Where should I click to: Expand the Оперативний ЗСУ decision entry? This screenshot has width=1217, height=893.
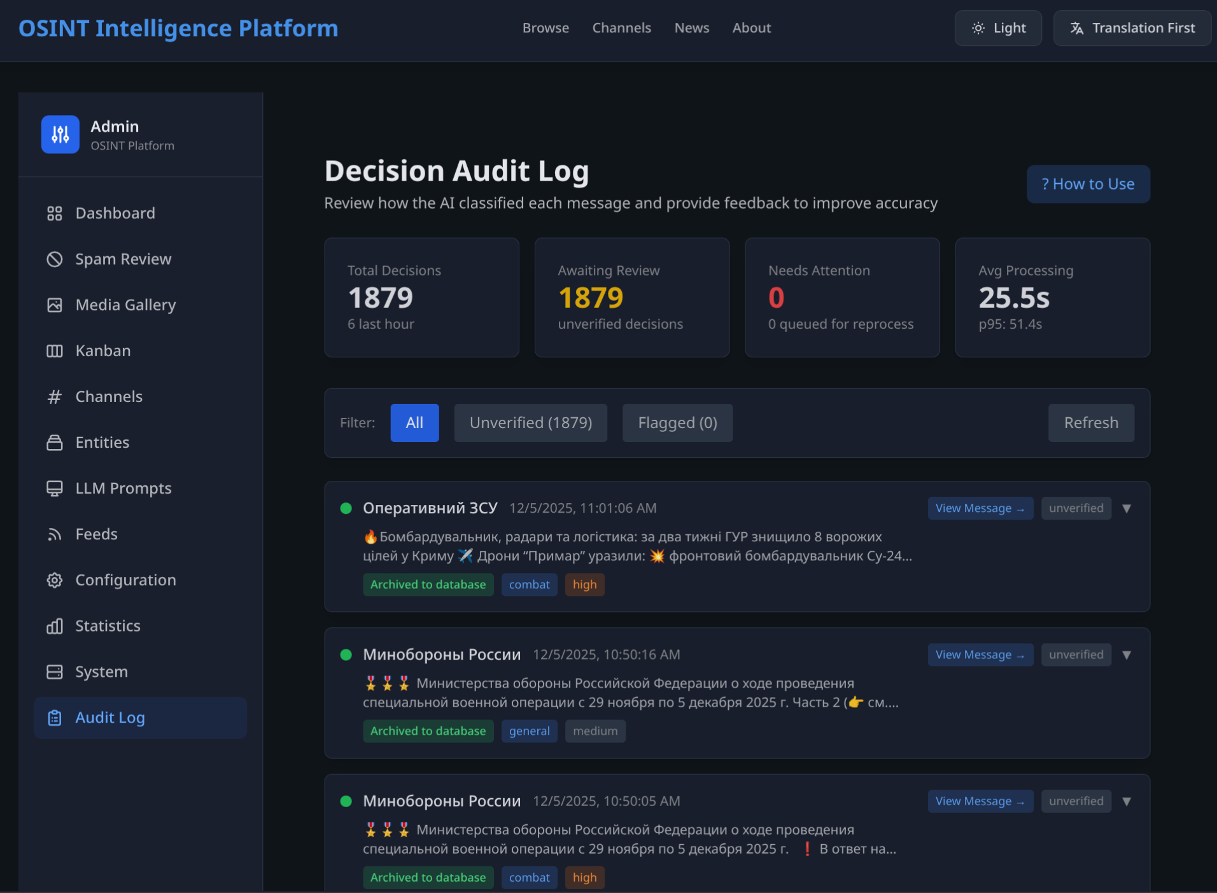click(x=1127, y=508)
